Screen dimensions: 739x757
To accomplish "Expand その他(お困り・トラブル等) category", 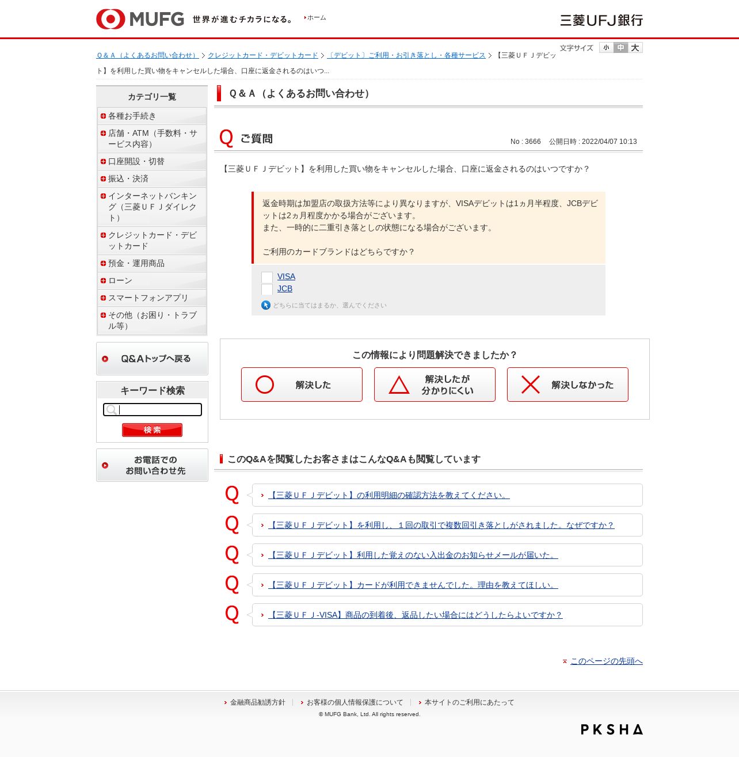I will tap(152, 321).
